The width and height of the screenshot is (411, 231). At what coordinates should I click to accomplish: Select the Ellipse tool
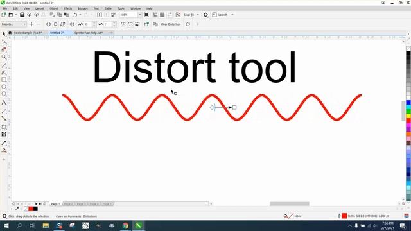coord(4,87)
